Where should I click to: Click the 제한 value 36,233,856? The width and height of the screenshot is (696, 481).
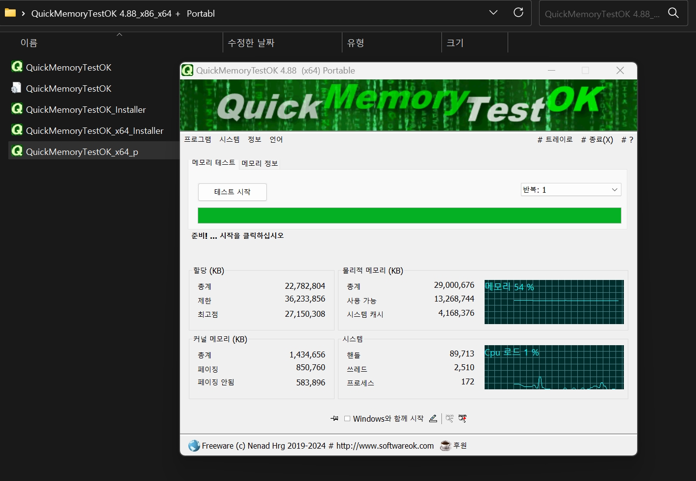click(305, 299)
